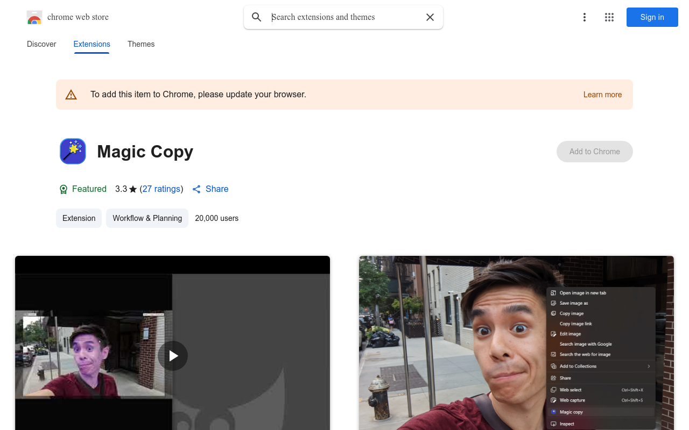Click the warning triangle icon in banner

pos(71,95)
